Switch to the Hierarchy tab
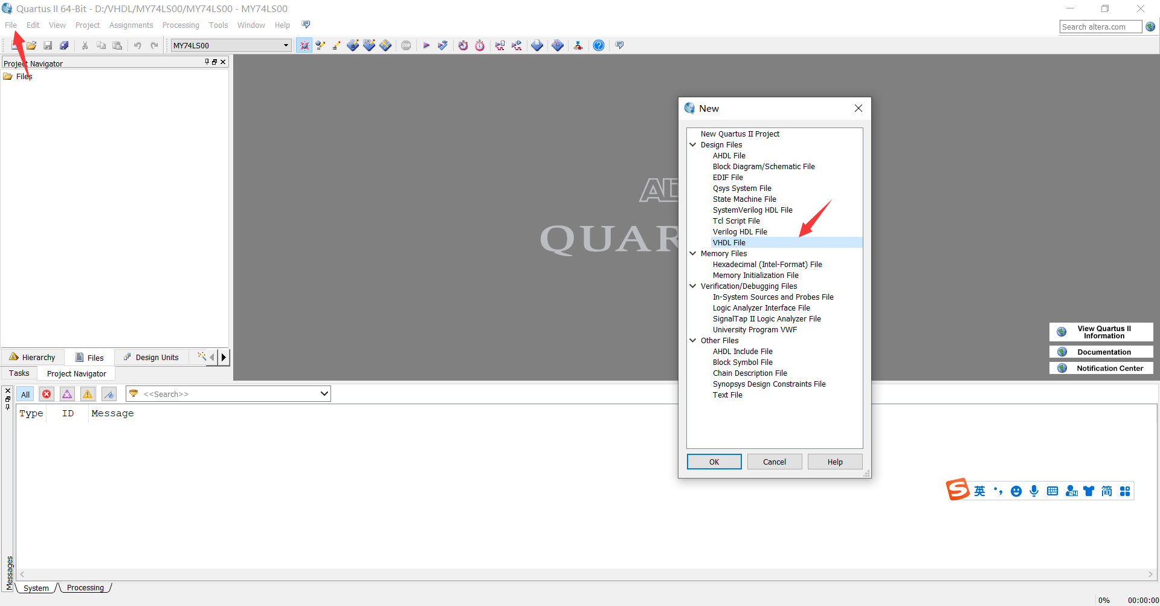Viewport: 1160px width, 606px height. (x=33, y=357)
